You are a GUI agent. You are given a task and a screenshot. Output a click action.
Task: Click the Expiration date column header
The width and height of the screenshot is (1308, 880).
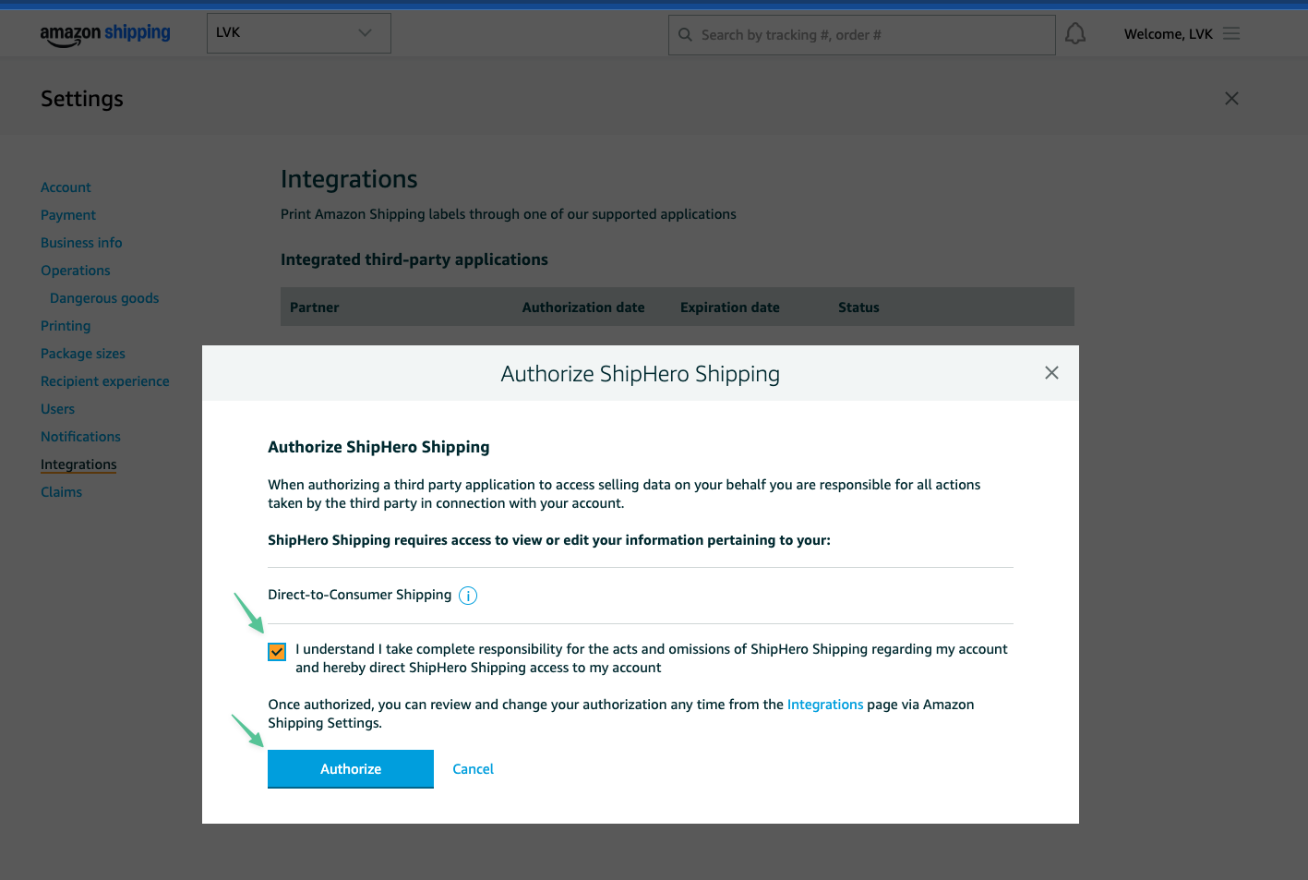pos(730,307)
